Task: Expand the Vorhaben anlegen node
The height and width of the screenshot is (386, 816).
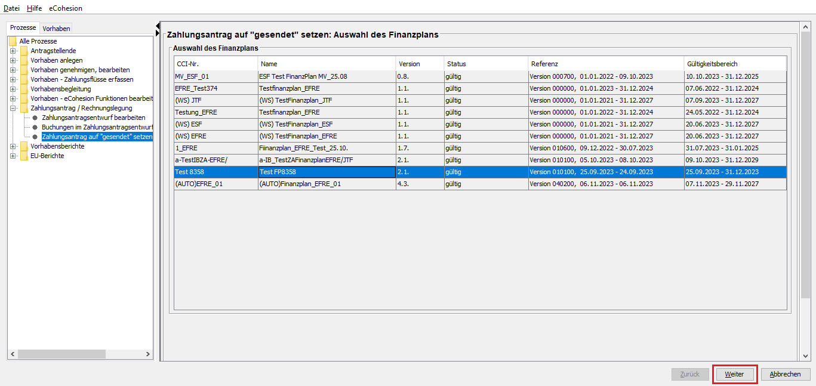Action: point(13,60)
